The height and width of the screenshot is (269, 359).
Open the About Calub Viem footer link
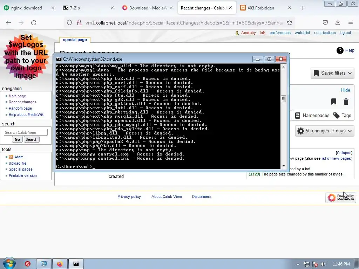coord(167,196)
